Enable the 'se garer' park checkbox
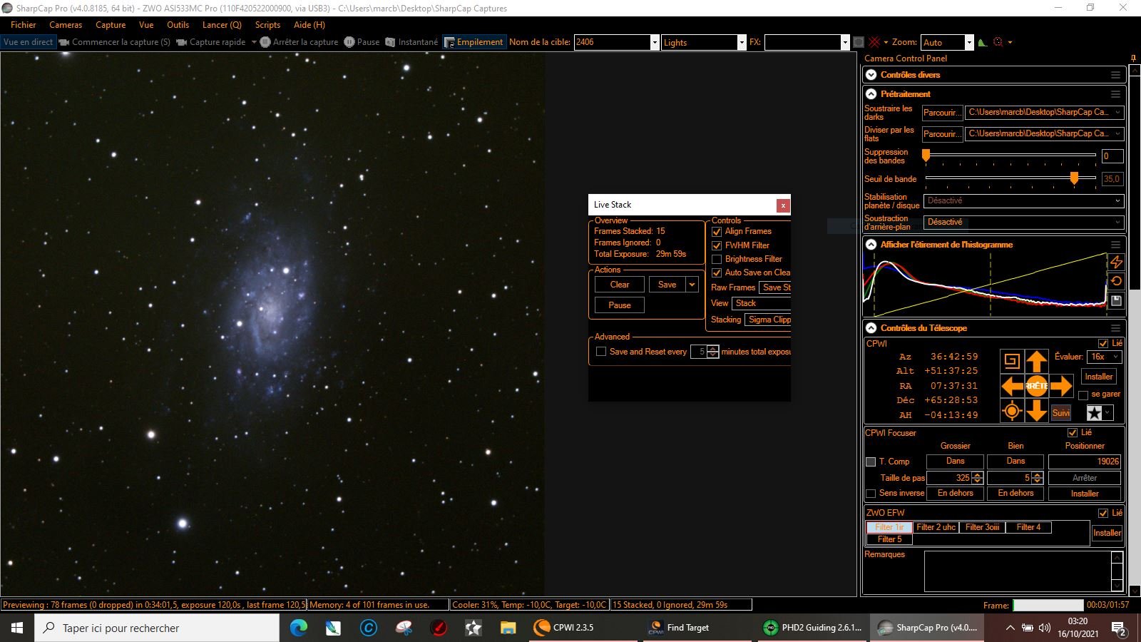1141x642 pixels. coord(1083,394)
